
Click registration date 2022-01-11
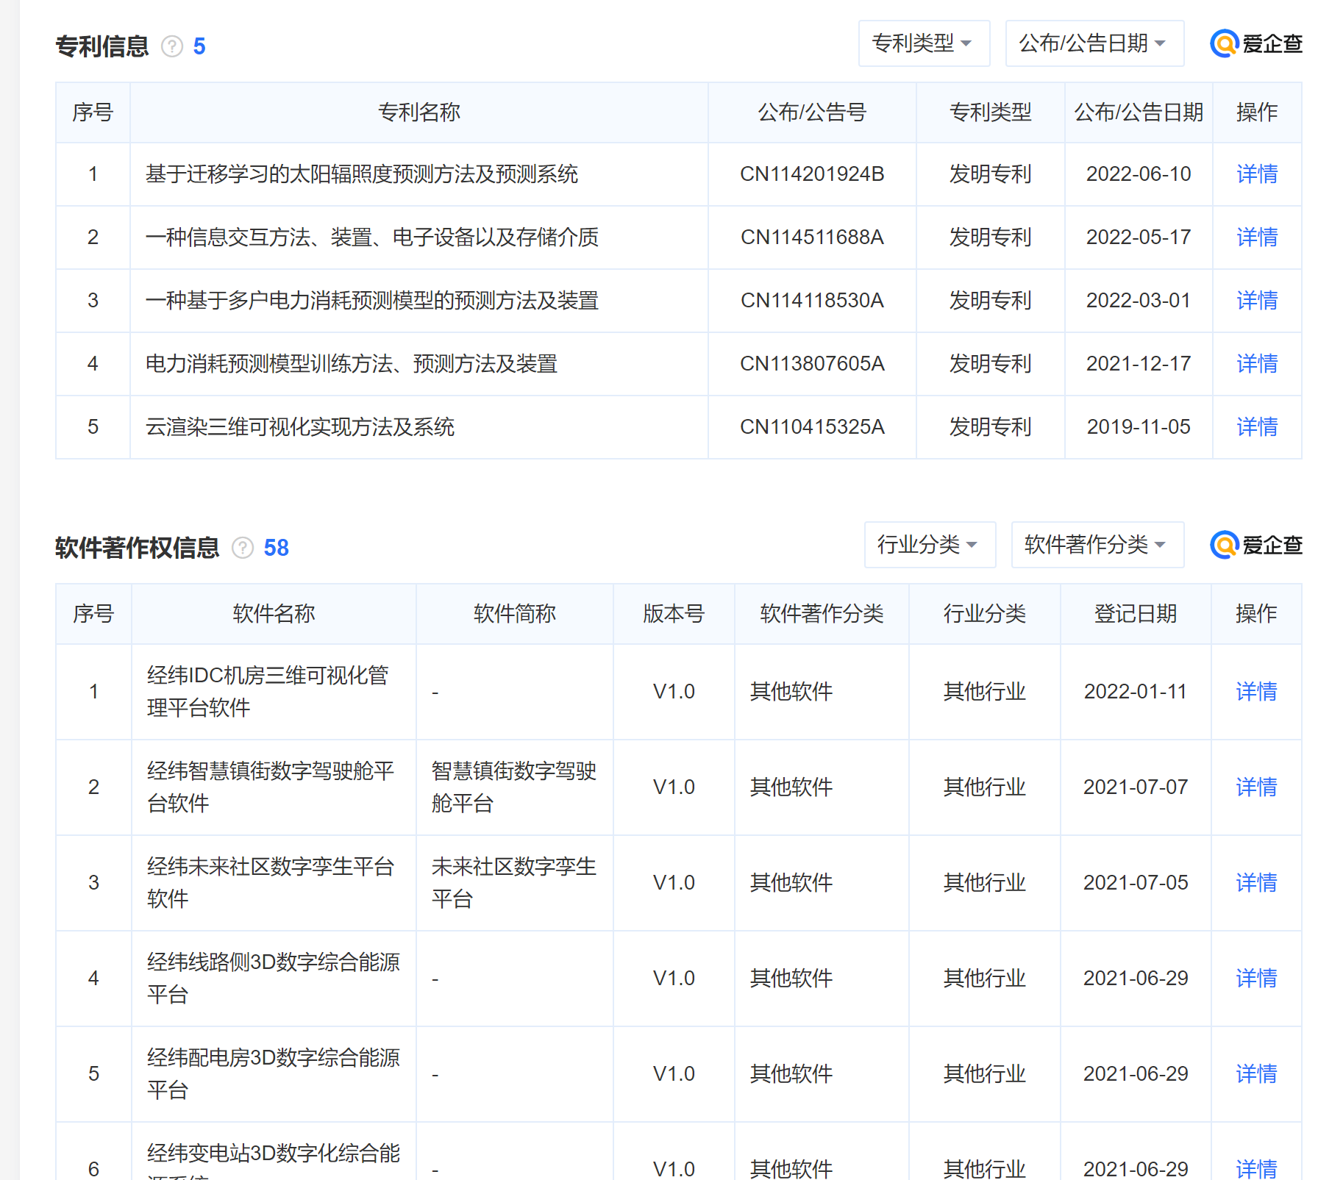pos(1136,692)
